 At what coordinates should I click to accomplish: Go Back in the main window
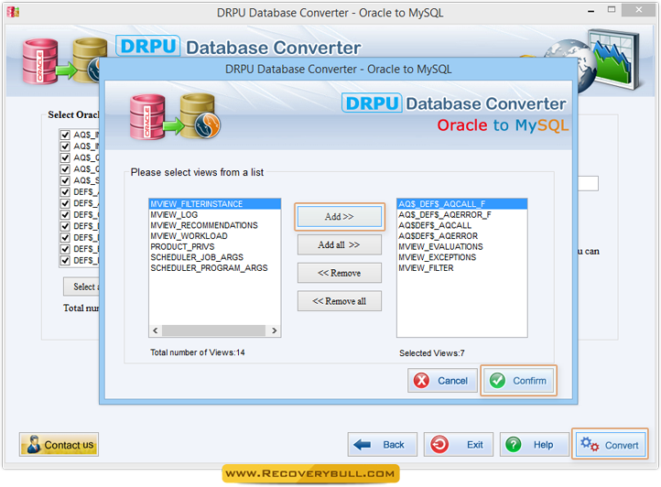click(x=383, y=444)
